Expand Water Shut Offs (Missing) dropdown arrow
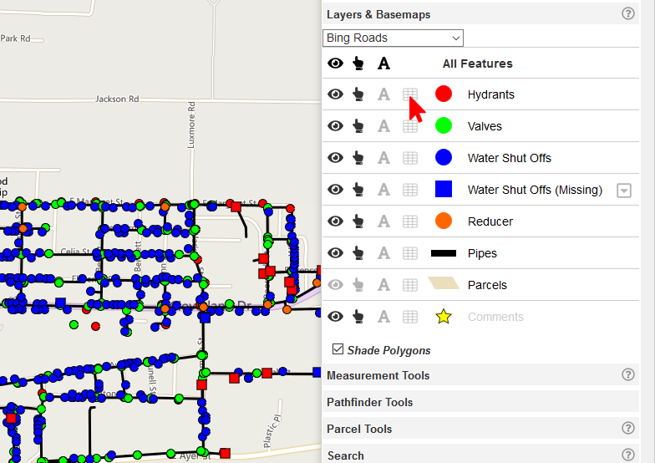This screenshot has width=655, height=463. (623, 190)
